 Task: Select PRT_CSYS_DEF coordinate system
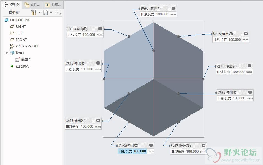[27, 46]
